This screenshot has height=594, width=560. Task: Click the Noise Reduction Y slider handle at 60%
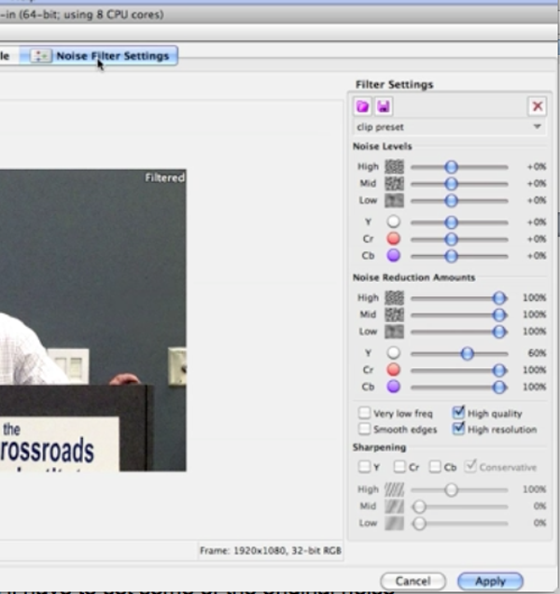coord(468,353)
